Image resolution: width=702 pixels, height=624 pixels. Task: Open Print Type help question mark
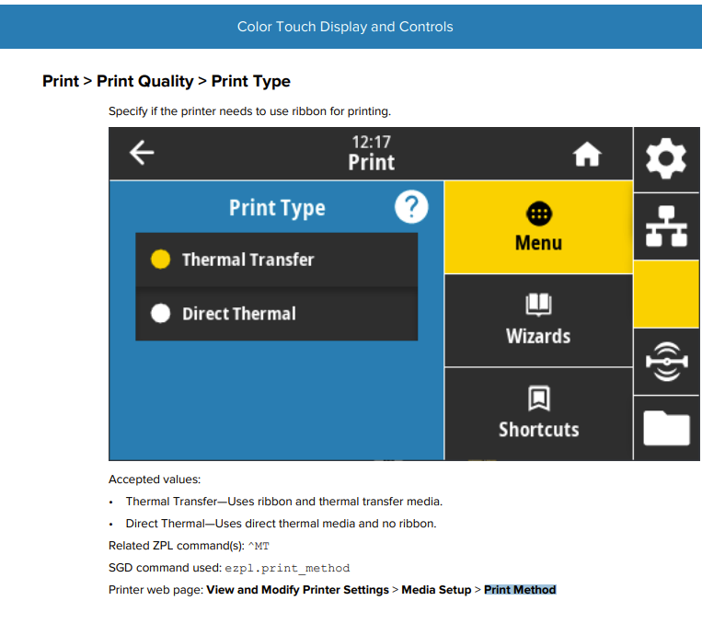(x=410, y=207)
